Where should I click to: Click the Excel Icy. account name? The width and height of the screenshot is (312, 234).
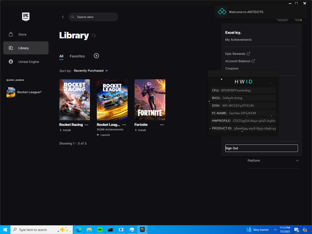click(233, 32)
